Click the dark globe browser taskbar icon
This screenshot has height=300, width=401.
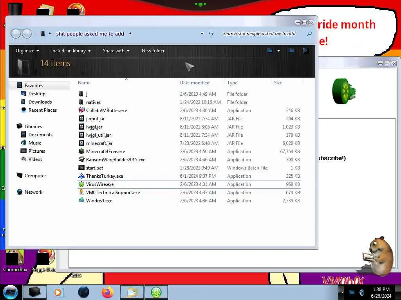coord(83,292)
